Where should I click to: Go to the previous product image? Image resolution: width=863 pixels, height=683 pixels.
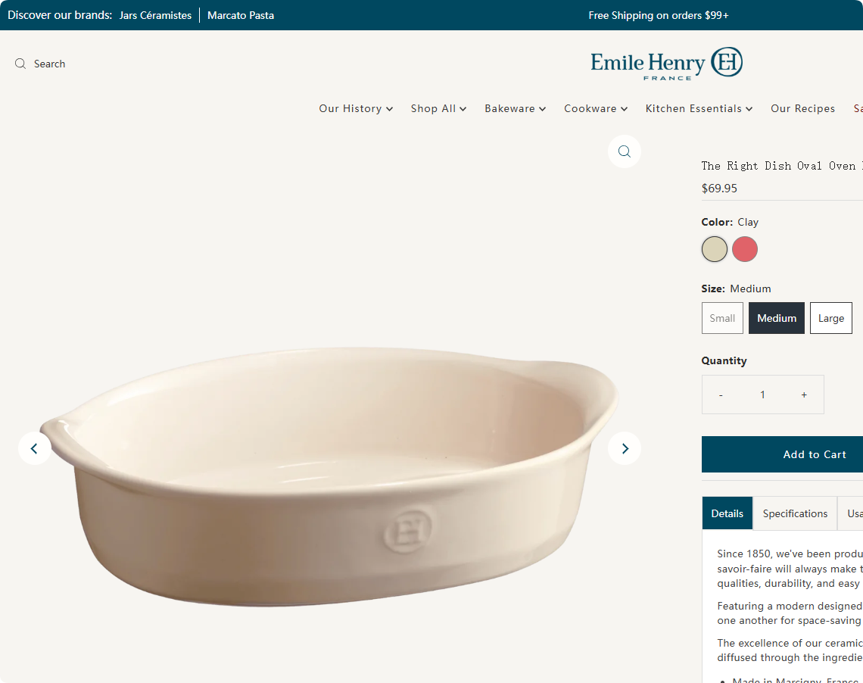[x=35, y=448]
